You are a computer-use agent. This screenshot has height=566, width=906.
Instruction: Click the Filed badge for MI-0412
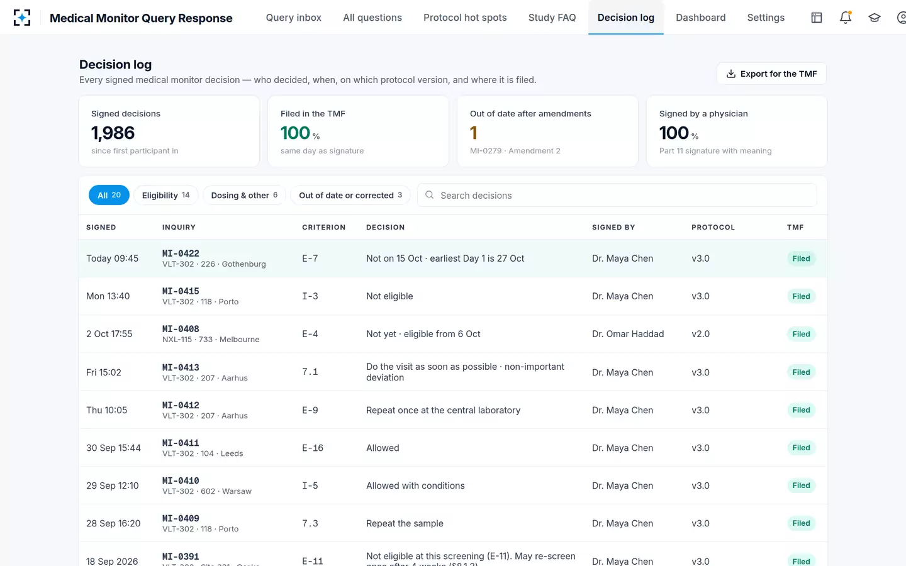(801, 410)
